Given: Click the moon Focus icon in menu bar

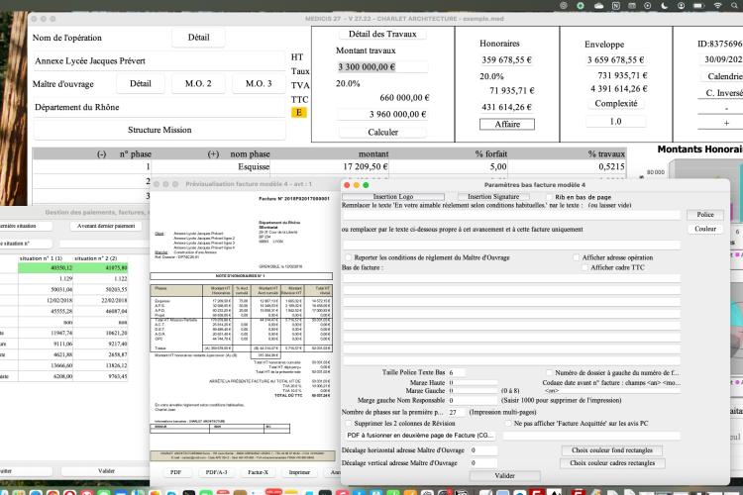Looking at the screenshot, I should tap(665, 6).
